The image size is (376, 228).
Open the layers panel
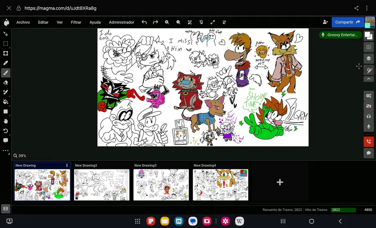pos(368,58)
